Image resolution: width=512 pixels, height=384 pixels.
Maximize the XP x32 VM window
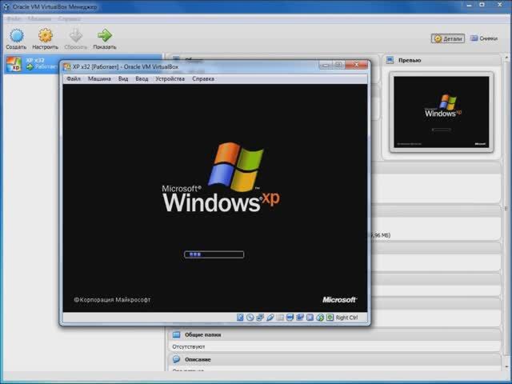click(339, 65)
